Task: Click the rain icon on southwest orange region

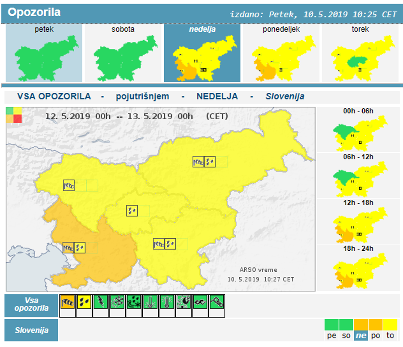Action: (x=80, y=248)
